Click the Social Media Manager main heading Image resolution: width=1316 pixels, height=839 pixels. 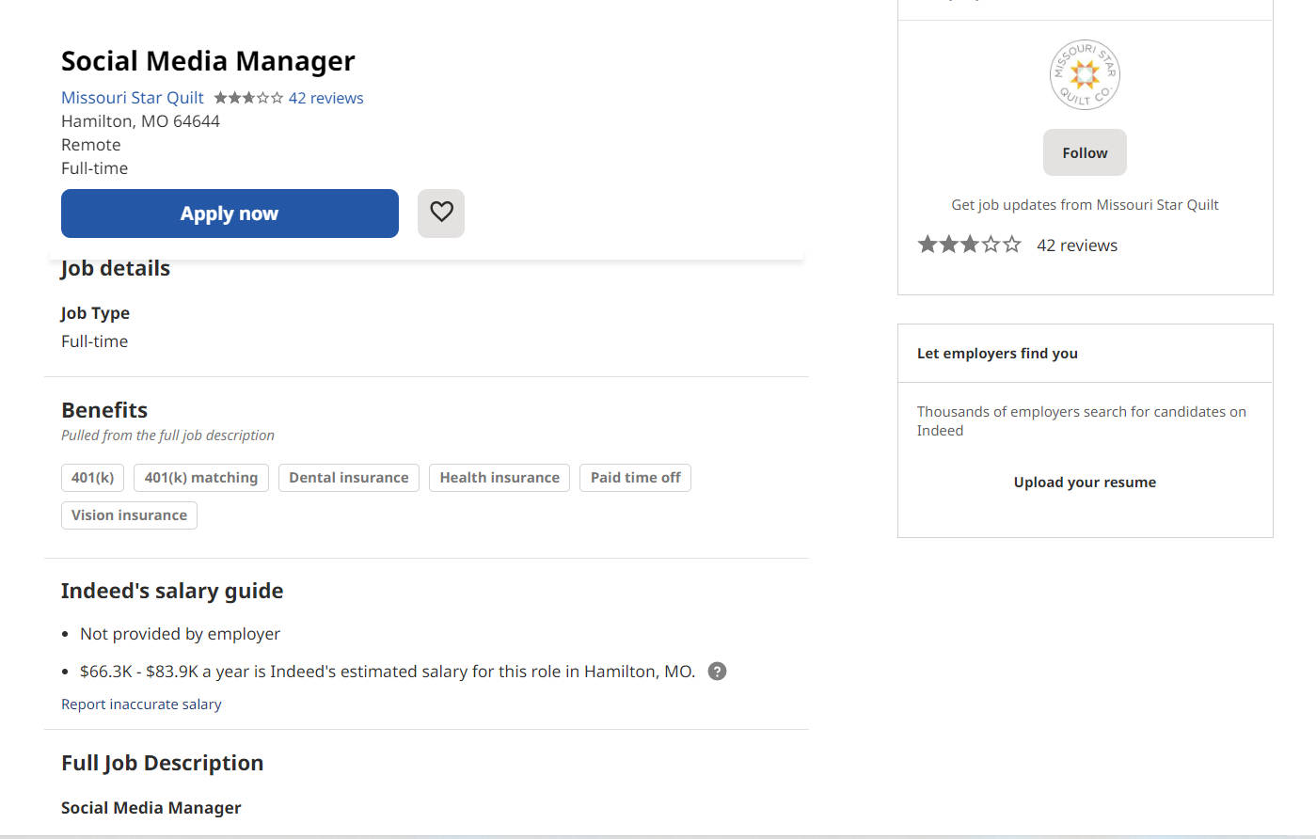(208, 61)
